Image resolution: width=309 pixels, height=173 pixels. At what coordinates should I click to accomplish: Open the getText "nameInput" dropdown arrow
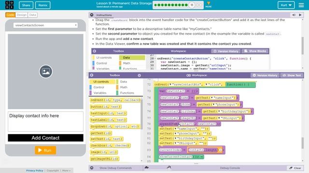(211, 98)
